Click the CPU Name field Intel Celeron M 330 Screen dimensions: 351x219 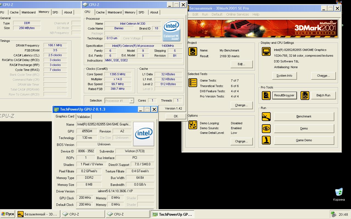tap(133, 24)
